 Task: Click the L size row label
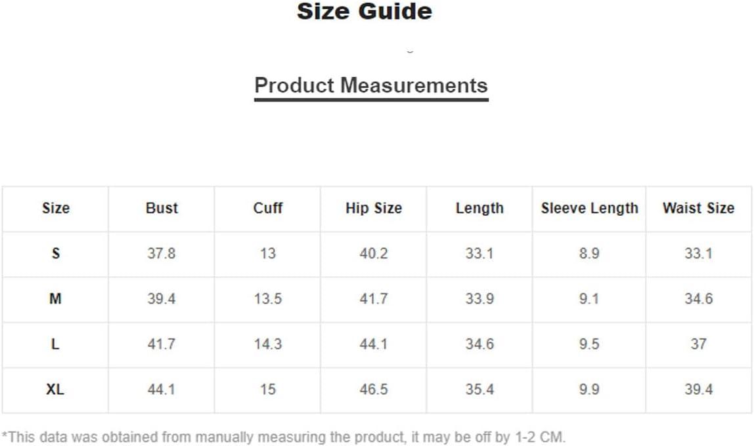tap(55, 344)
